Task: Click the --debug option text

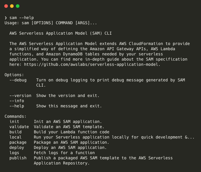Action: 18,80
